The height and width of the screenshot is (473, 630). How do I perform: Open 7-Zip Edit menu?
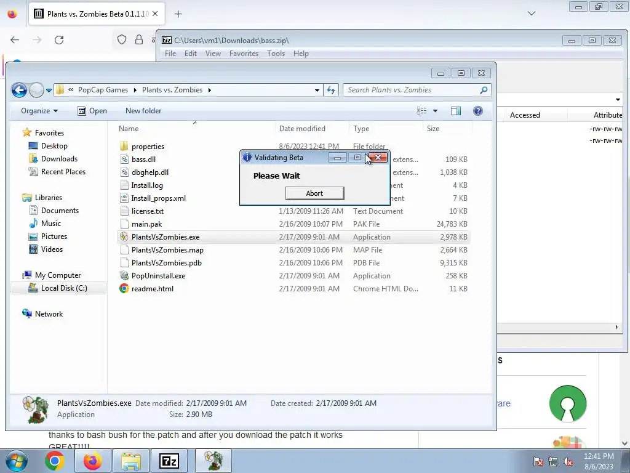191,54
